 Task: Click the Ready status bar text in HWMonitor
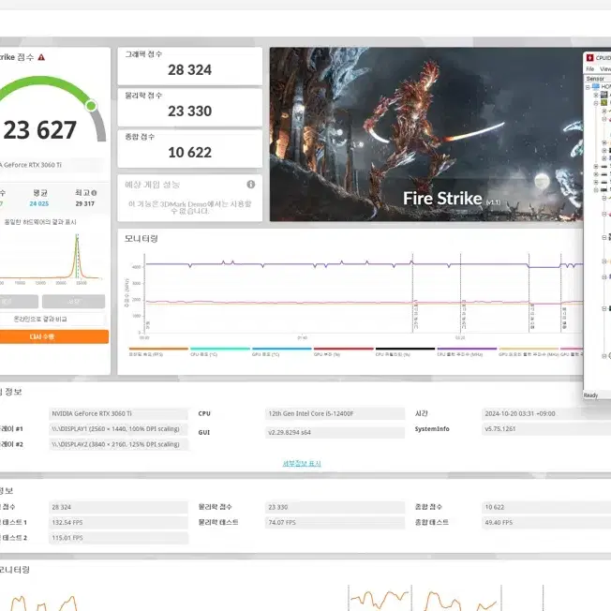click(x=590, y=395)
